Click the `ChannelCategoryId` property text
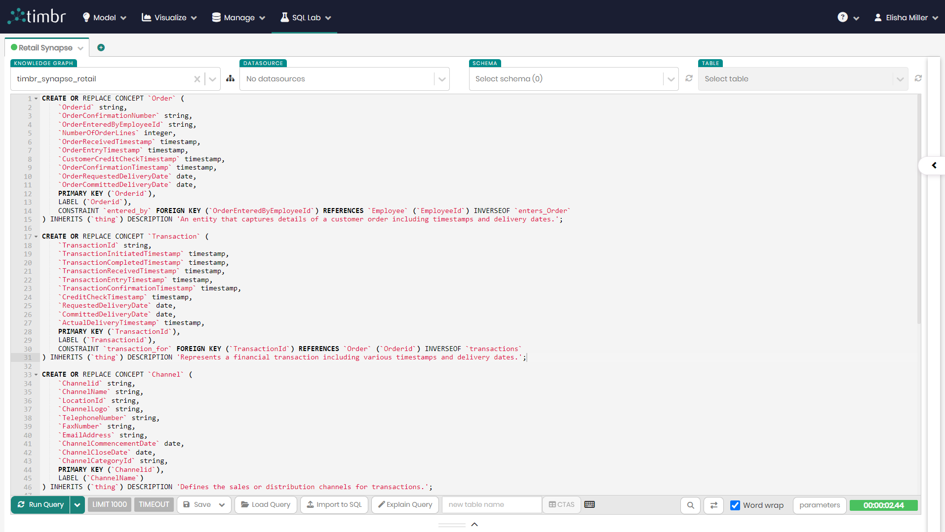945x532 pixels. coord(97,461)
